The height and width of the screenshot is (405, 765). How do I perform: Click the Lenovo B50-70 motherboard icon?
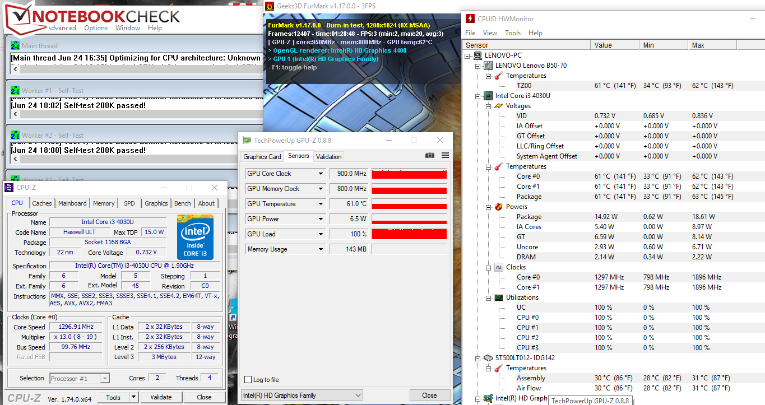click(488, 66)
